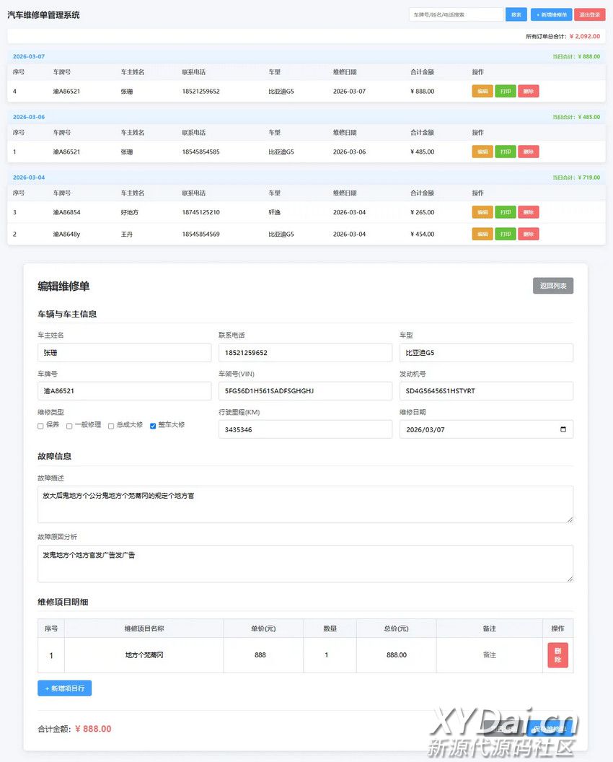This screenshot has height=762, width=613.
Task: Enable the 一般修理 checkbox
Action: (69, 426)
